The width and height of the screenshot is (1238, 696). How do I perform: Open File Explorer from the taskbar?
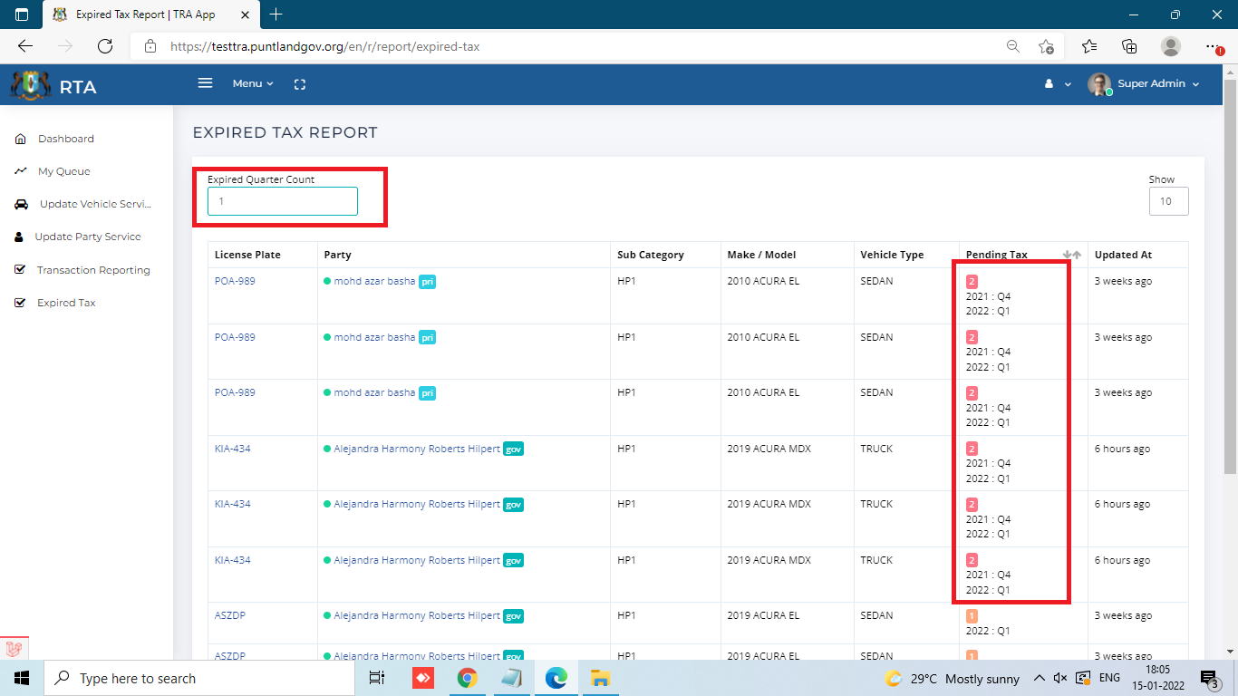coord(599,678)
